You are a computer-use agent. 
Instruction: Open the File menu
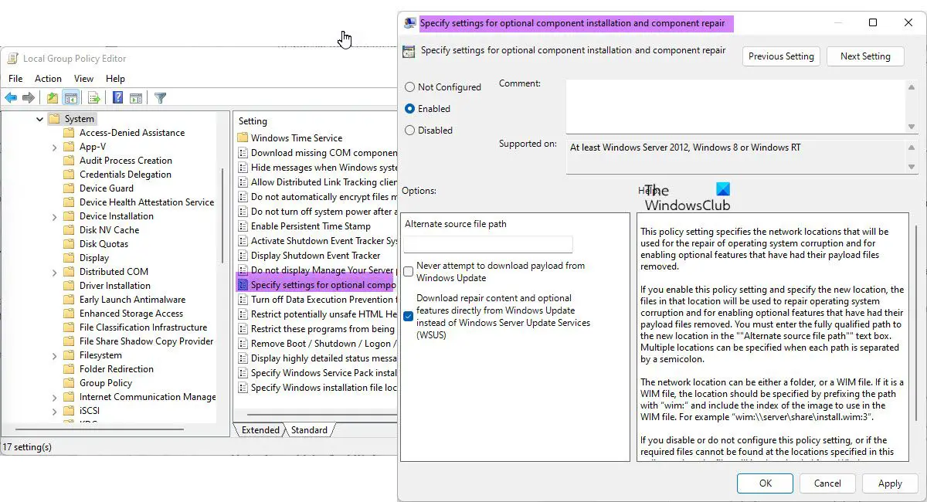coord(15,79)
